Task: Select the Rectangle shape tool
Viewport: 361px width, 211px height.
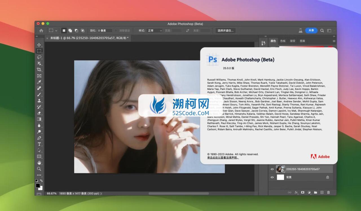Action: [39, 156]
